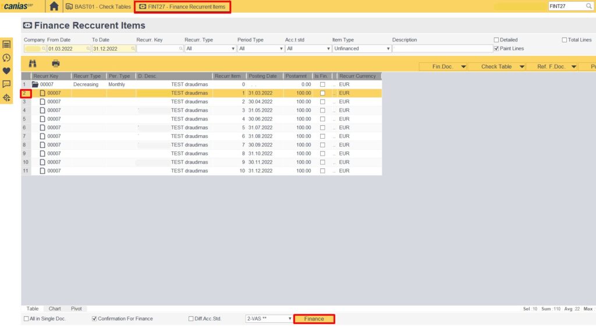Image resolution: width=596 pixels, height=328 pixels.
Task: Open the messages chat icon in sidebar
Action: [x=7, y=84]
